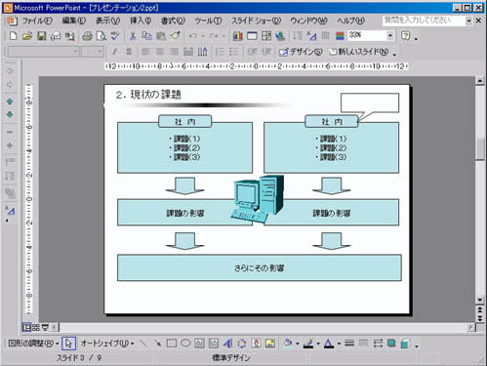Open the Line Color dropdown arrow
Image resolution: width=487 pixels, height=366 pixels.
coord(318,344)
